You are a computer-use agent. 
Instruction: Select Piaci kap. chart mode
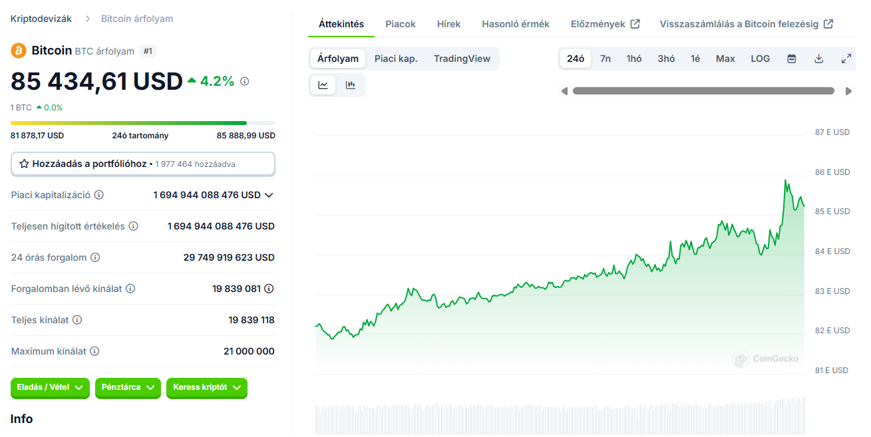pos(396,59)
